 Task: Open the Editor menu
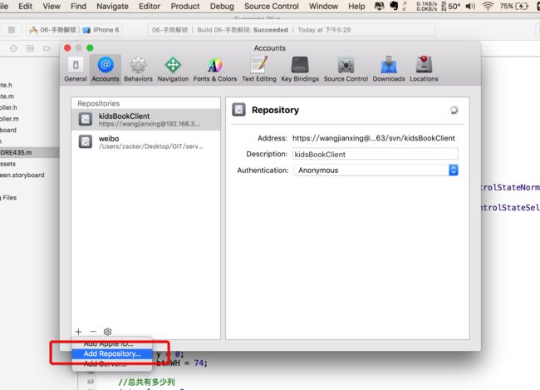(150, 6)
